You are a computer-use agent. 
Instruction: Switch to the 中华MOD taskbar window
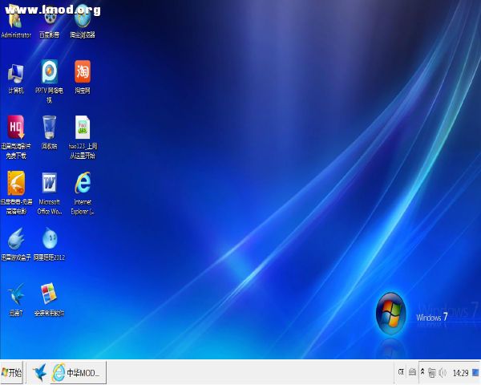click(78, 373)
